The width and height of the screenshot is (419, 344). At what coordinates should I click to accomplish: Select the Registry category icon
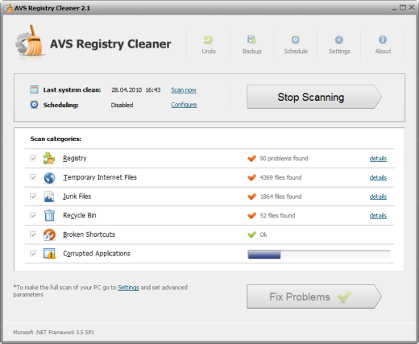[x=49, y=158]
